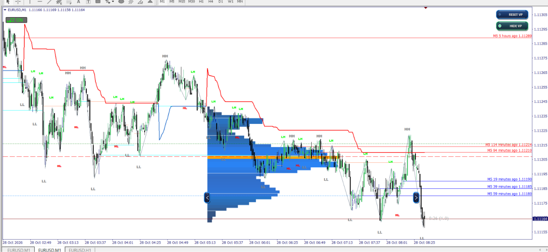Click the volume profile right arrow handle
The width and height of the screenshot is (548, 252).
416,198
